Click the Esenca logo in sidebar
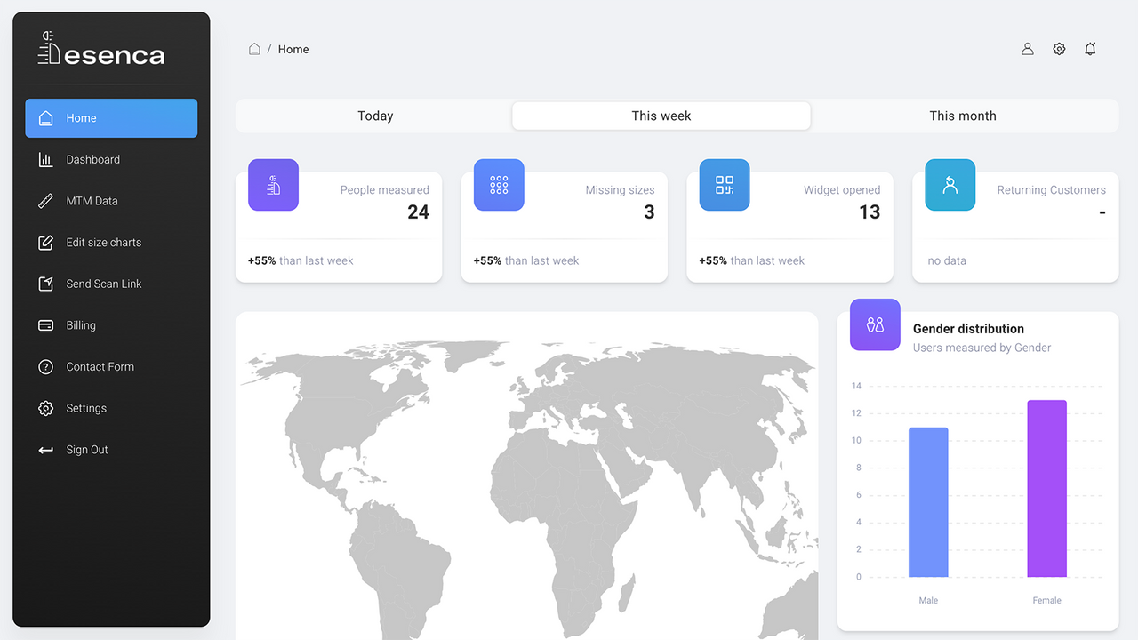 click(x=101, y=48)
